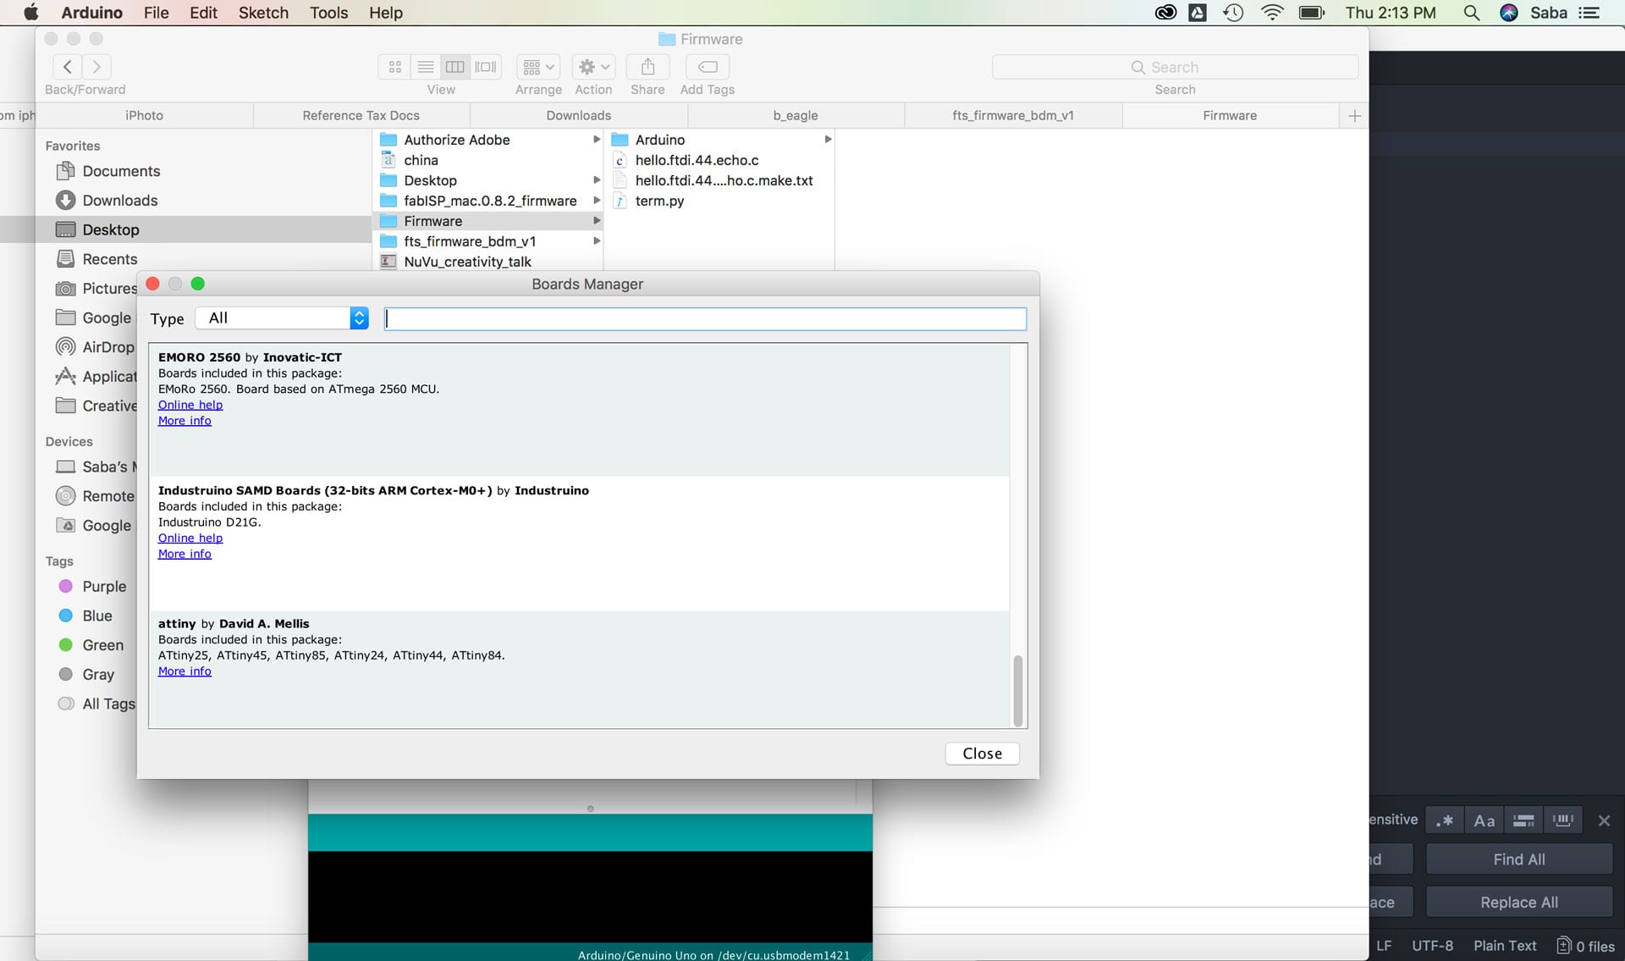Select the term.py file
The image size is (1625, 961).
[x=659, y=201]
